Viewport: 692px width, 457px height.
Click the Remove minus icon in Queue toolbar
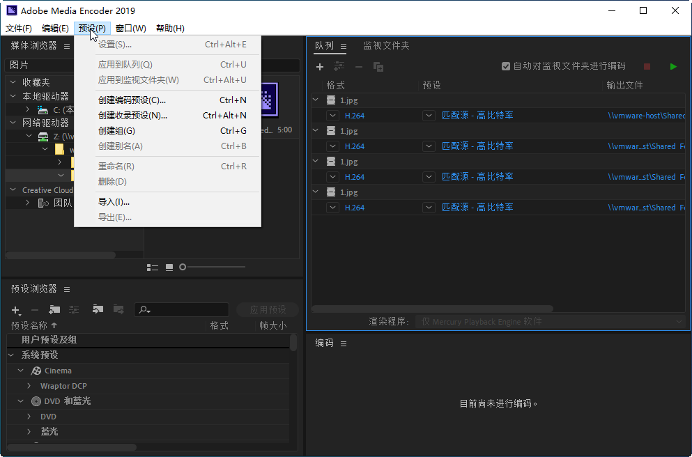click(x=359, y=67)
